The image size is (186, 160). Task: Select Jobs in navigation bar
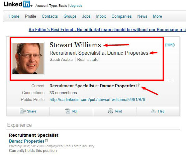pyautogui.click(x=86, y=16)
